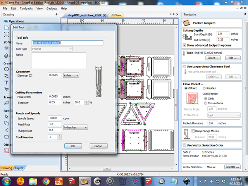
Task: Open the View menu
Action: (40, 9)
